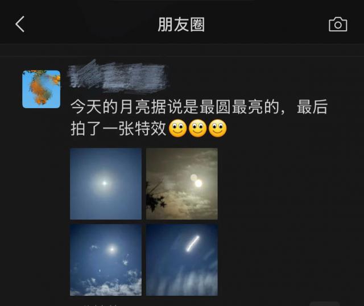Tap the bright light streak in the last photo
The height and width of the screenshot is (306, 364).
click(193, 244)
